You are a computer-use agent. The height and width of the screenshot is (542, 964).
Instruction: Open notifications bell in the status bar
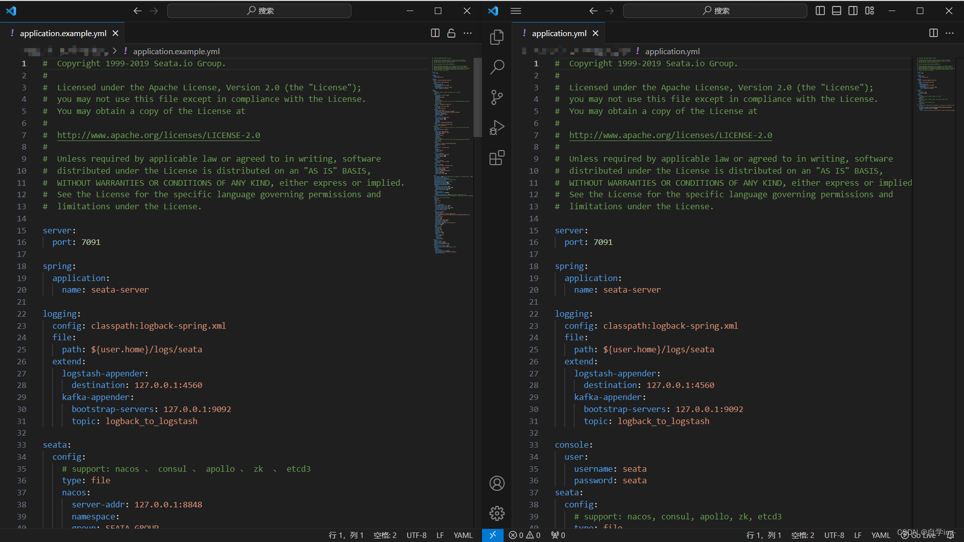click(950, 535)
